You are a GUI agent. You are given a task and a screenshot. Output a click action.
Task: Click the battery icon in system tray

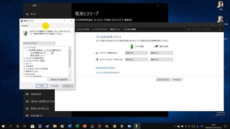[x=182, y=126]
